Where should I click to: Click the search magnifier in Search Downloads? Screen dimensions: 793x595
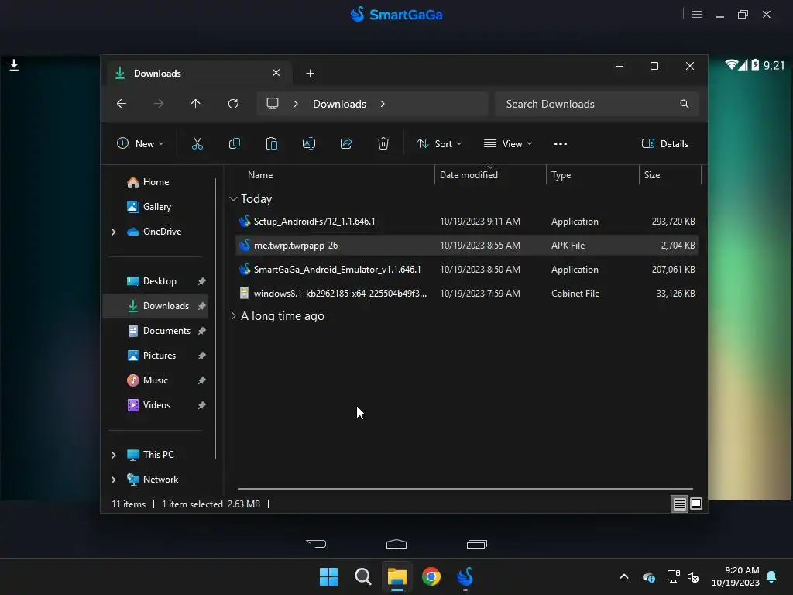tap(685, 104)
